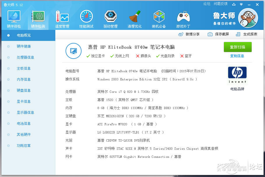Open 温度管理 temperature management
The height and width of the screenshot is (177, 265).
(x=62, y=19)
